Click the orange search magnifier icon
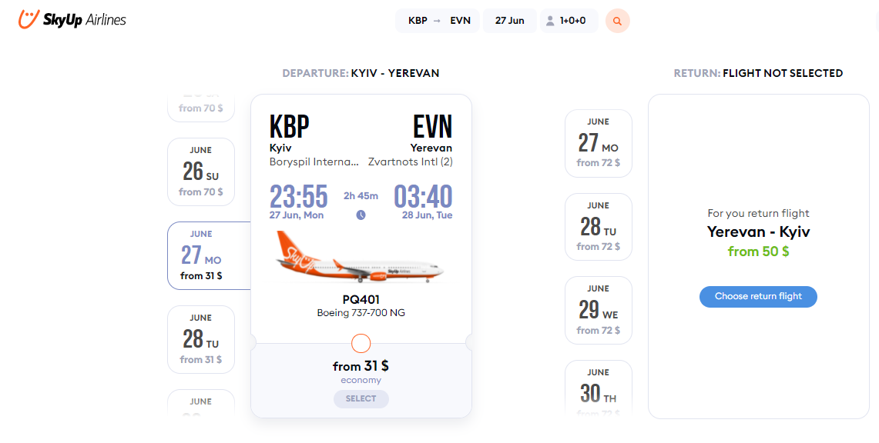This screenshot has width=879, height=443. pos(617,21)
